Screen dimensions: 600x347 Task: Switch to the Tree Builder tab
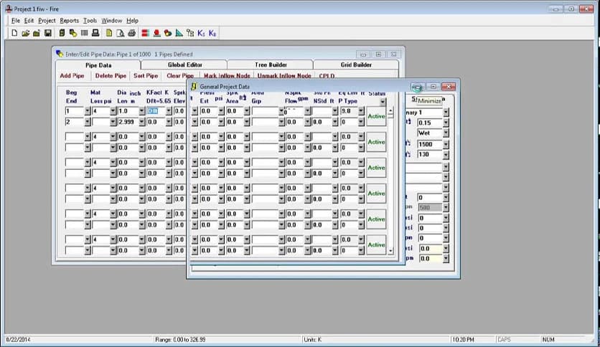pos(271,65)
